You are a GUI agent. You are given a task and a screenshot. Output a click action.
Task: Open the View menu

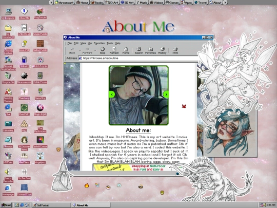(83, 43)
